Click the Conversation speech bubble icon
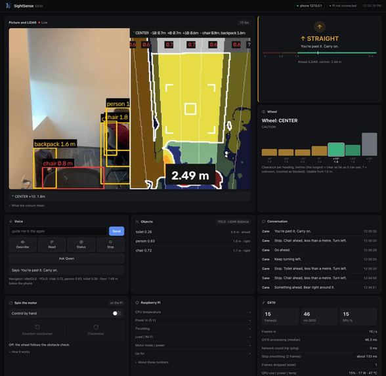Image resolution: width=386 pixels, height=376 pixels. 263,221
